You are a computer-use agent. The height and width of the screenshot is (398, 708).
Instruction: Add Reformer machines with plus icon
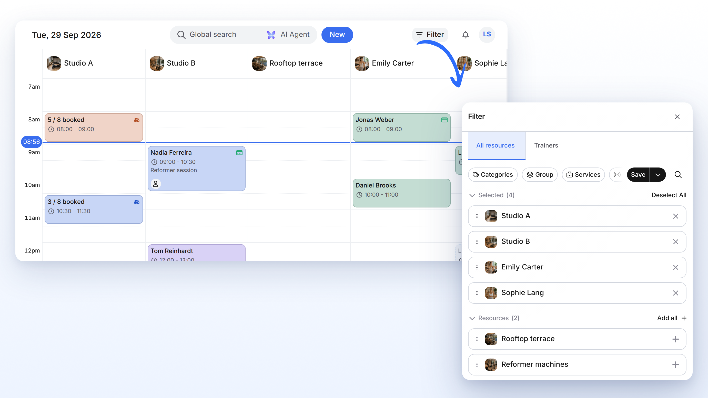click(x=675, y=364)
